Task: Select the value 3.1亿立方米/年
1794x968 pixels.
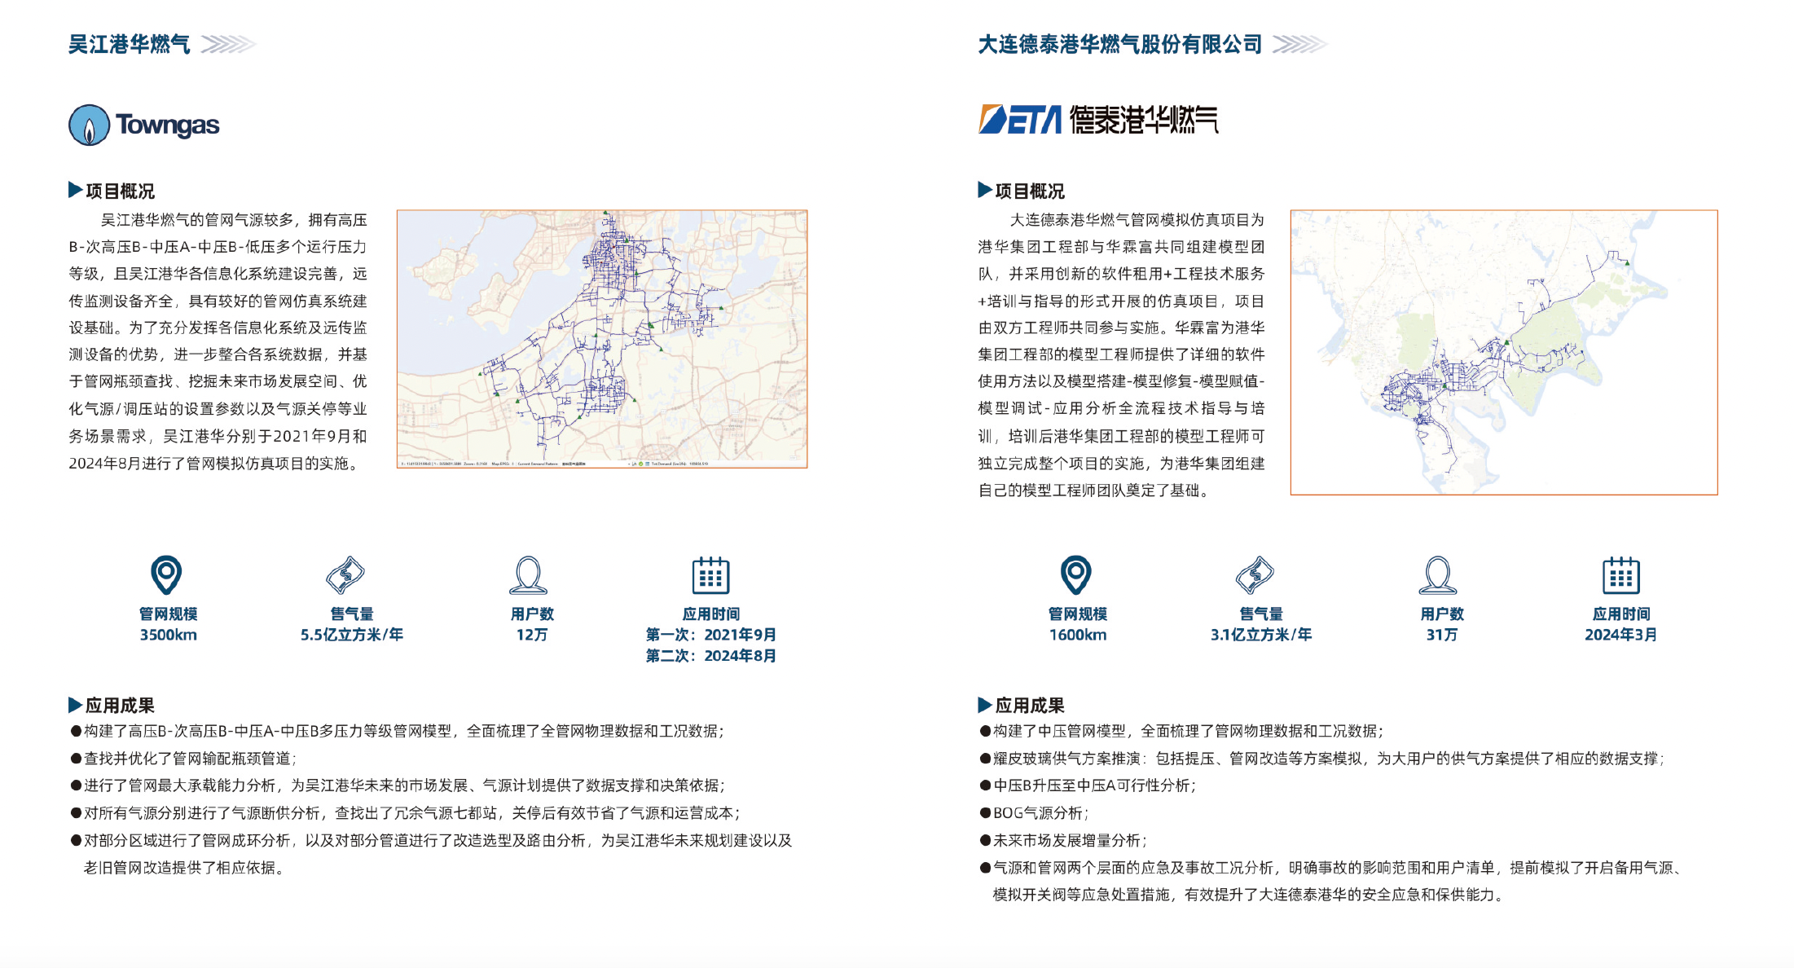Action: (1261, 635)
